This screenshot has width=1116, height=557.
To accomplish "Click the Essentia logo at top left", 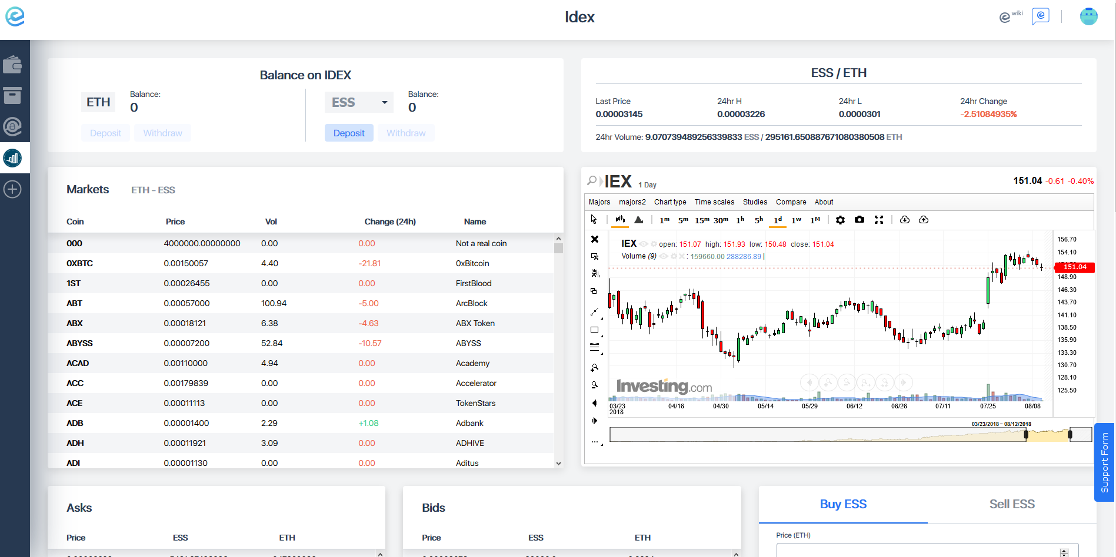I will pos(15,16).
